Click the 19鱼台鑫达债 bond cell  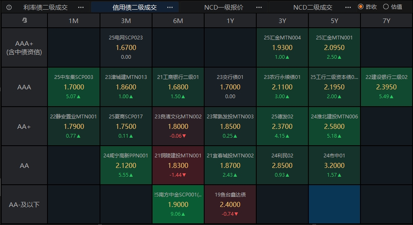click(230, 204)
